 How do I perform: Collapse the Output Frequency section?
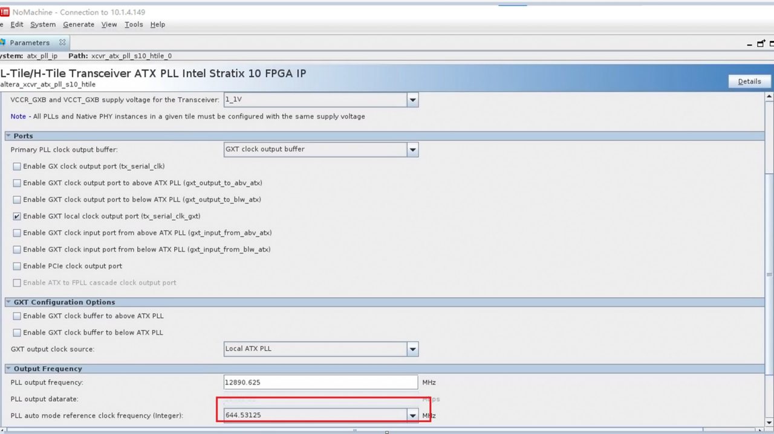8,369
